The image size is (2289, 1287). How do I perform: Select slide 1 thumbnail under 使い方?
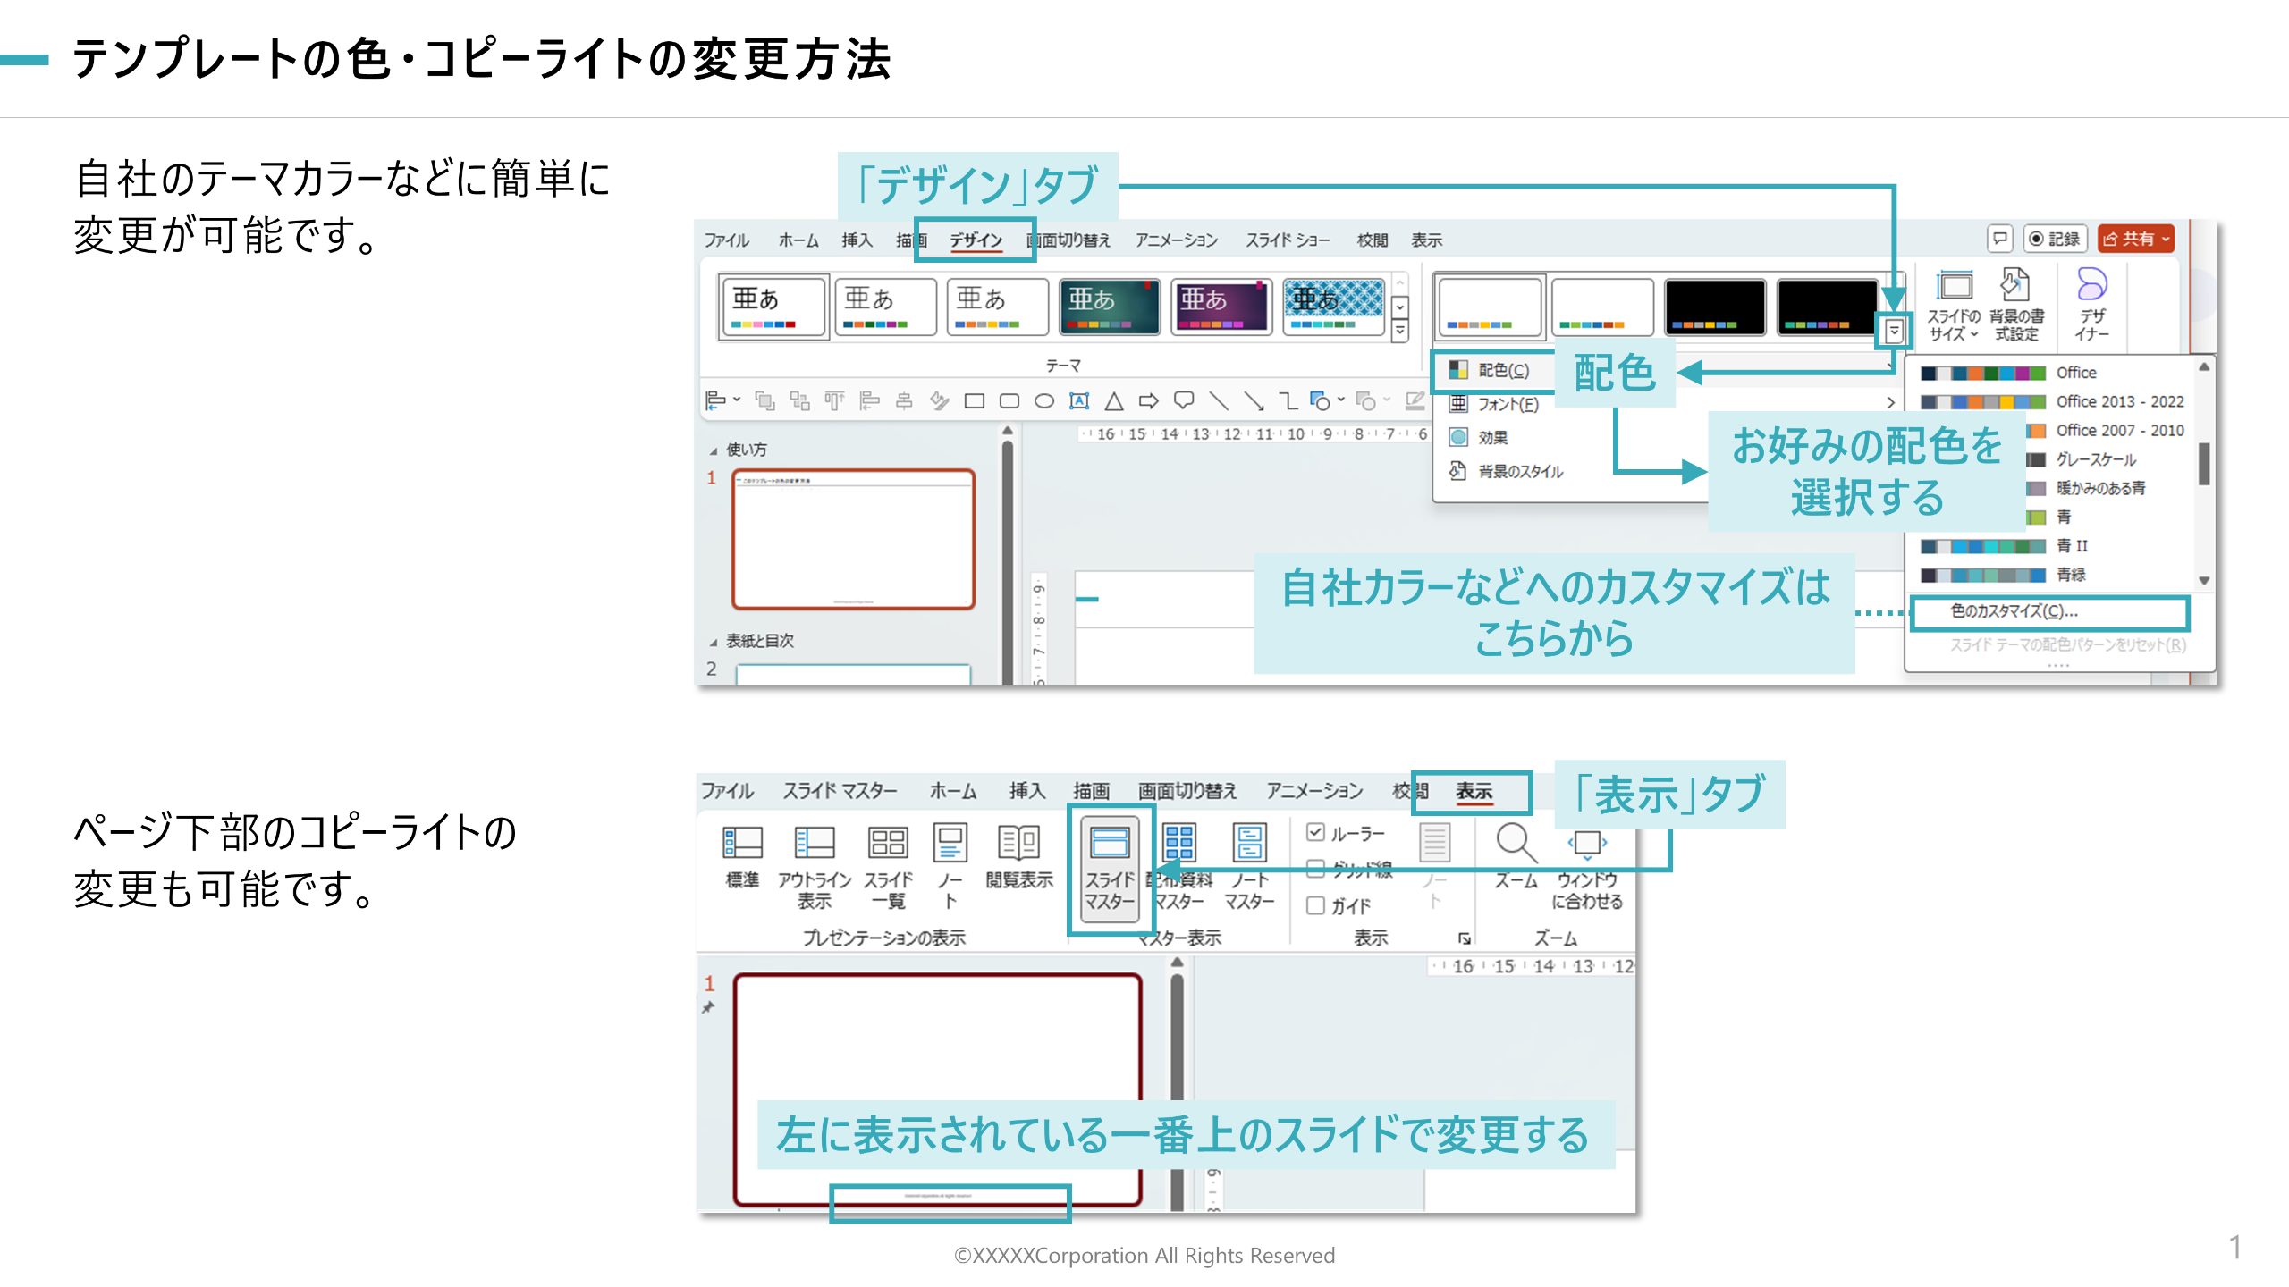852,539
